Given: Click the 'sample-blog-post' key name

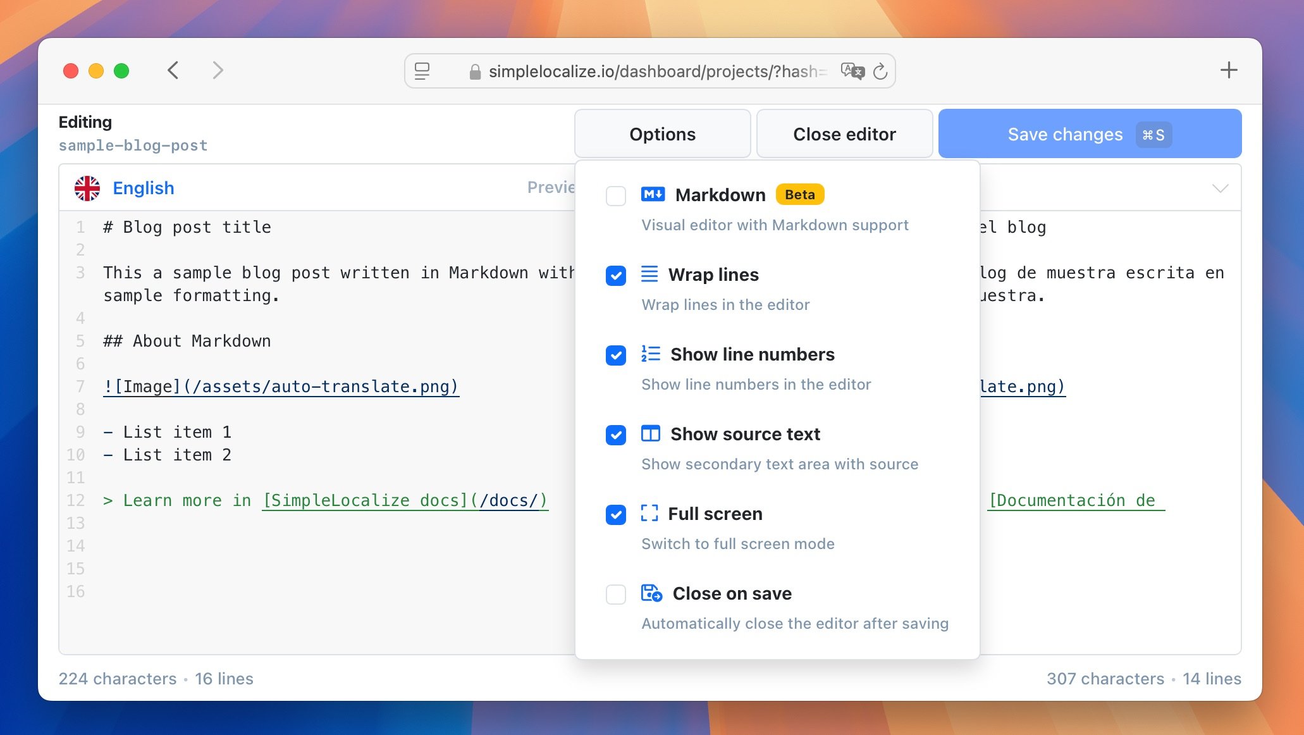Looking at the screenshot, I should click(133, 145).
